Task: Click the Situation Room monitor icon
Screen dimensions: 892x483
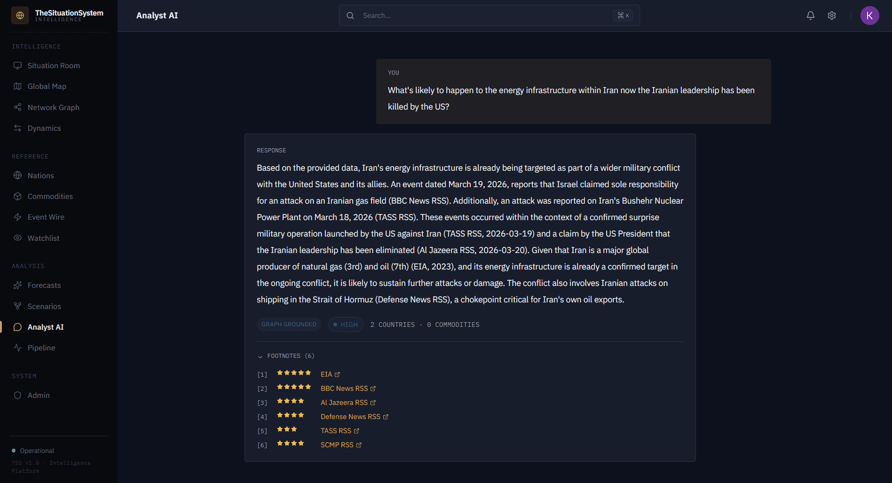Action: (17, 65)
